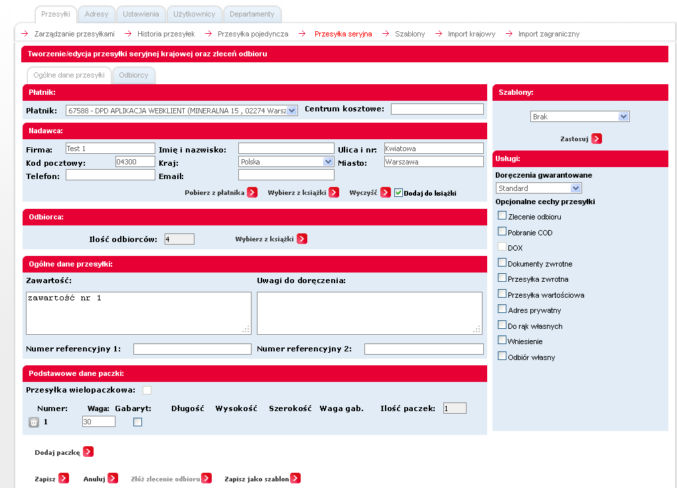Click red arrow icon next to Pobierz z płatnika
The image size is (677, 488).
coord(252,192)
